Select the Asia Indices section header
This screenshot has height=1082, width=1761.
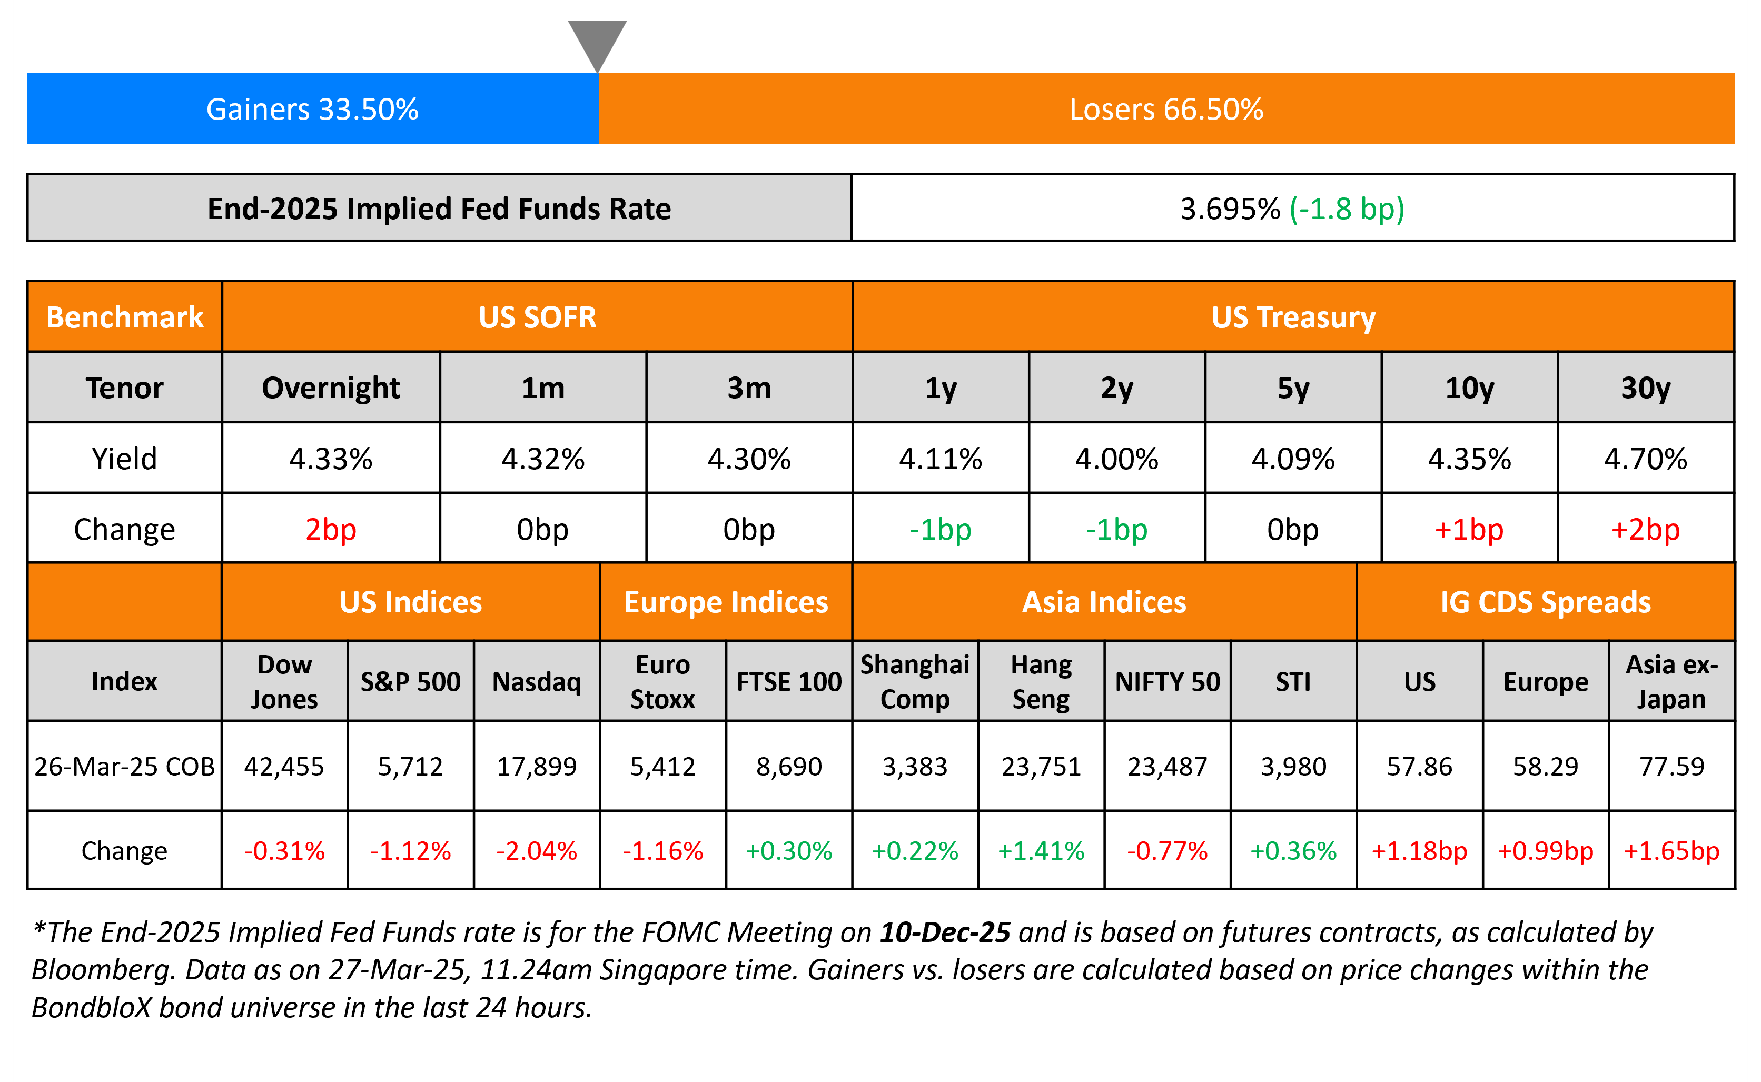click(1103, 602)
